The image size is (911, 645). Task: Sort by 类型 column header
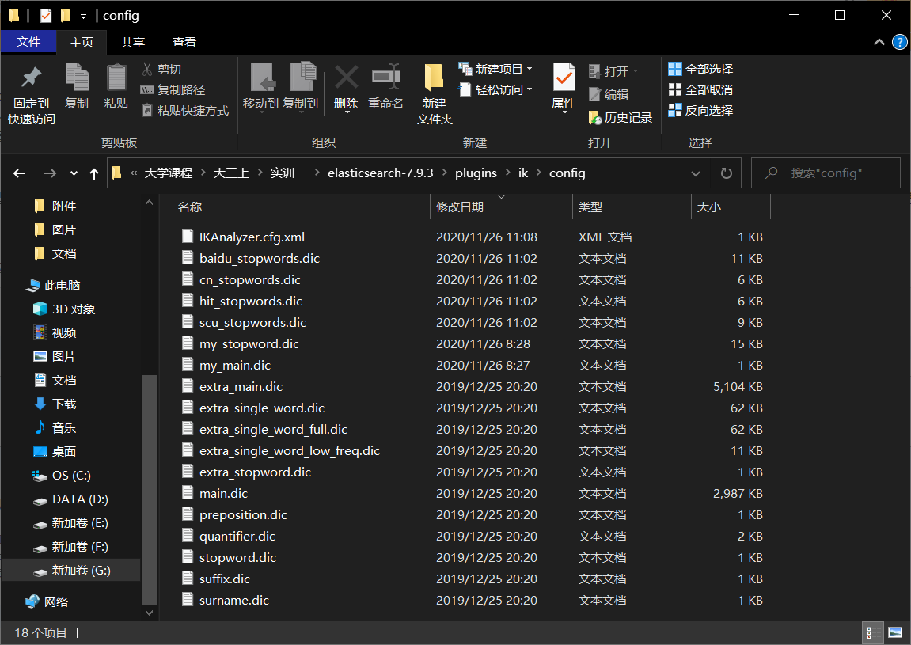(632, 207)
